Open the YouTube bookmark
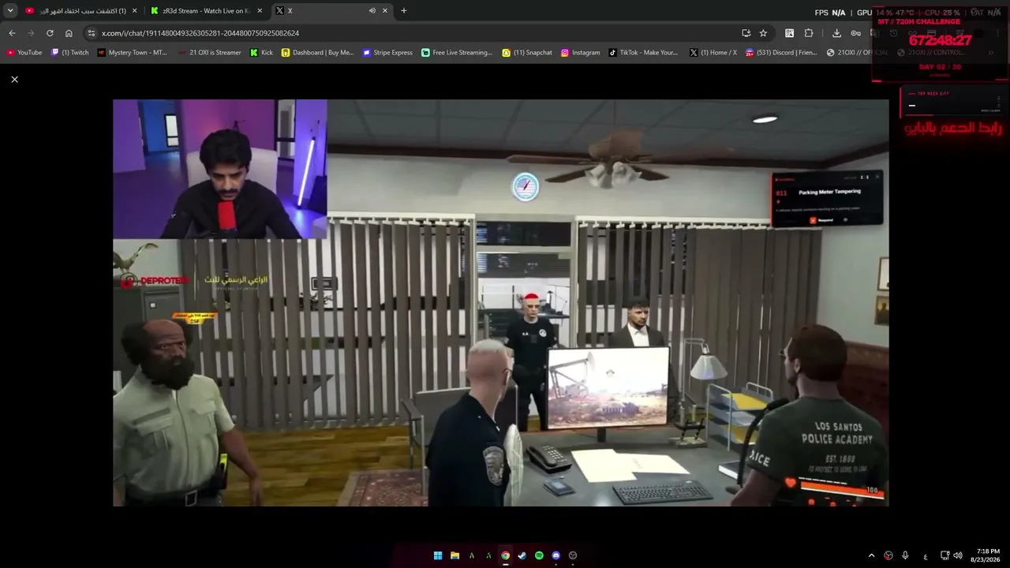 point(24,53)
